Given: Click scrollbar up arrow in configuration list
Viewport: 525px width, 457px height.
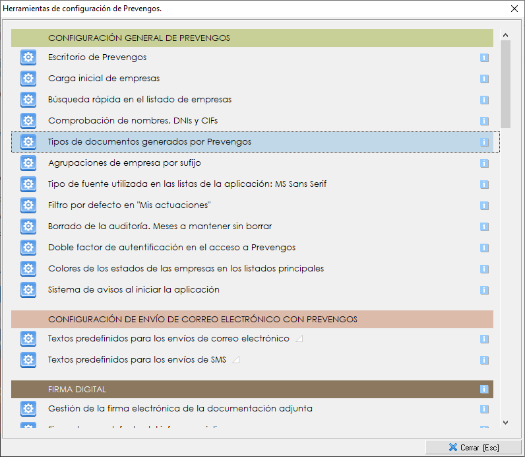Looking at the screenshot, I should (x=506, y=35).
